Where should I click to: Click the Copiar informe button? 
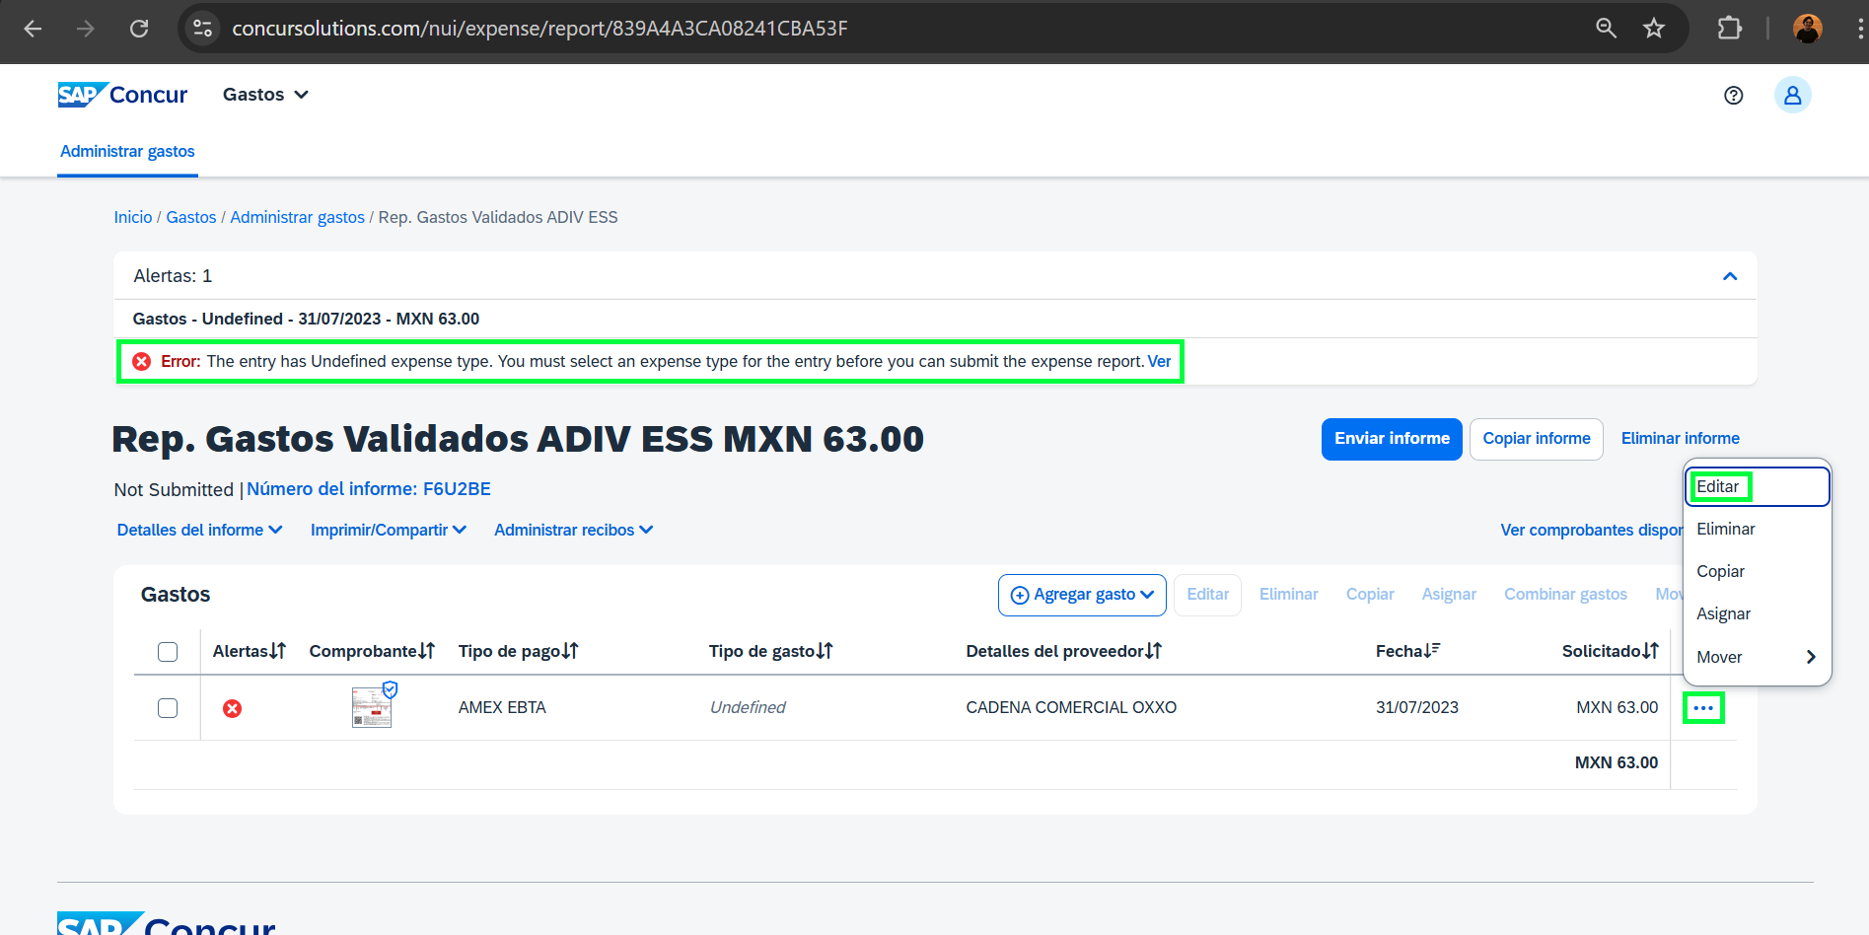coord(1537,439)
